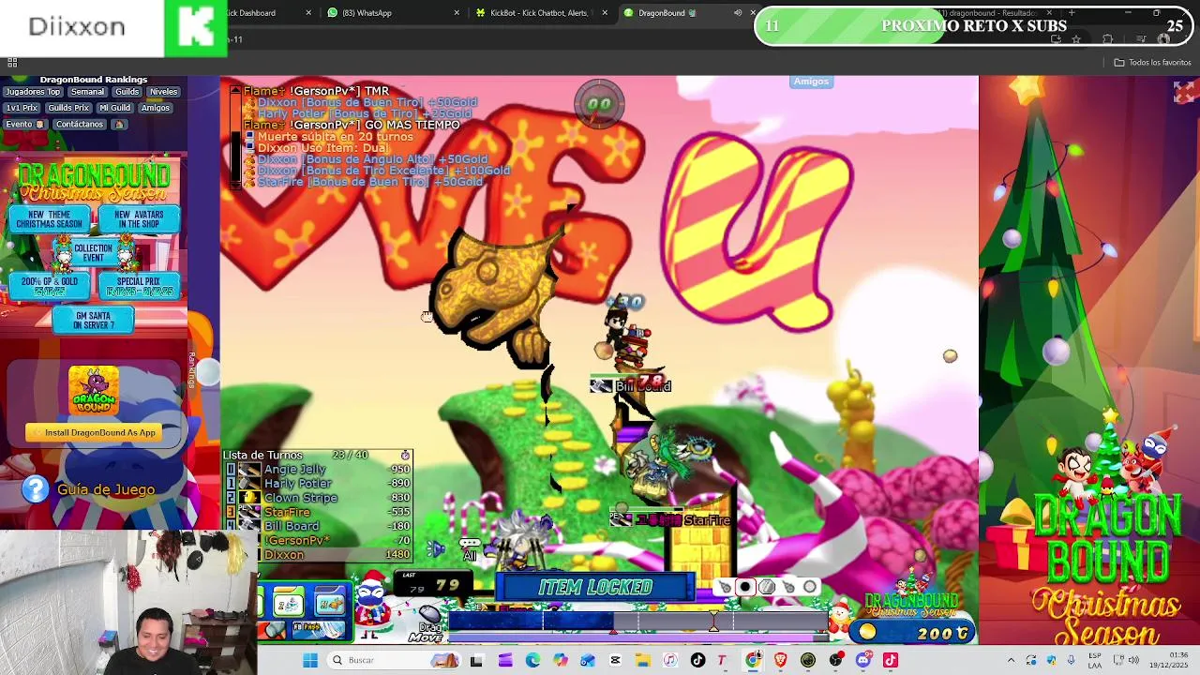Click the Contáctanos button
Image resolution: width=1200 pixels, height=675 pixels.
(x=79, y=124)
